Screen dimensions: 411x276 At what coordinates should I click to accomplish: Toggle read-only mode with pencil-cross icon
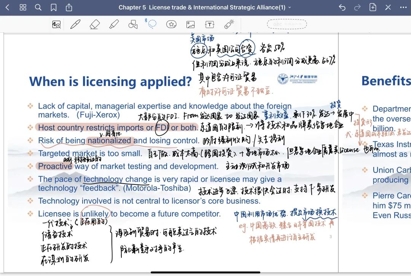click(388, 8)
